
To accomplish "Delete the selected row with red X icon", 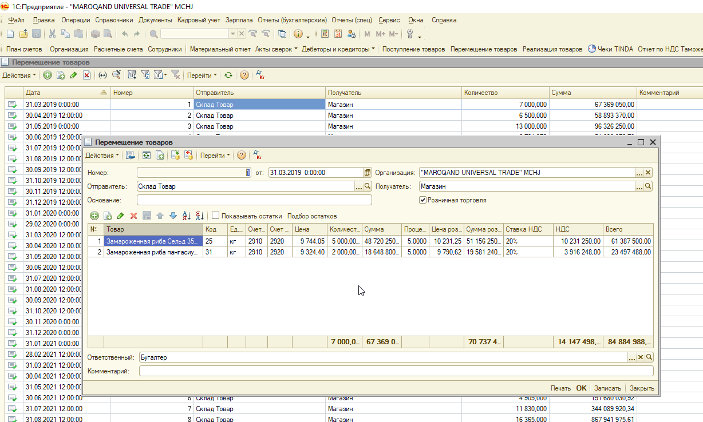I will [133, 216].
